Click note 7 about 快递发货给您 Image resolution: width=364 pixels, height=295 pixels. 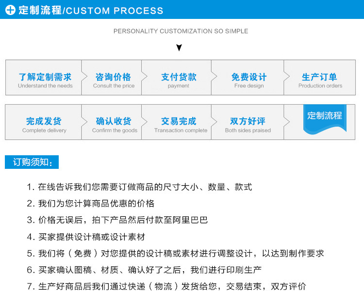click(x=166, y=286)
